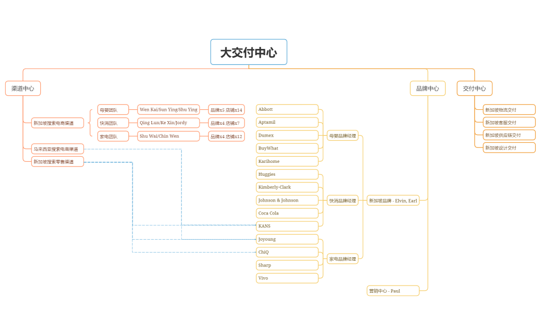This screenshot has width=541, height=335.
Task: Select the root node 大交付中心
Action: coord(248,52)
